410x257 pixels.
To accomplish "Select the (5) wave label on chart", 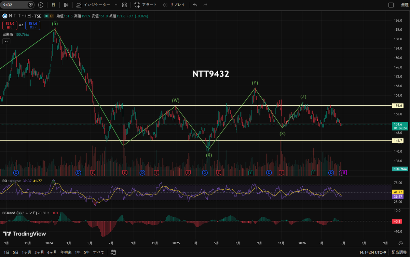I will coord(55,24).
